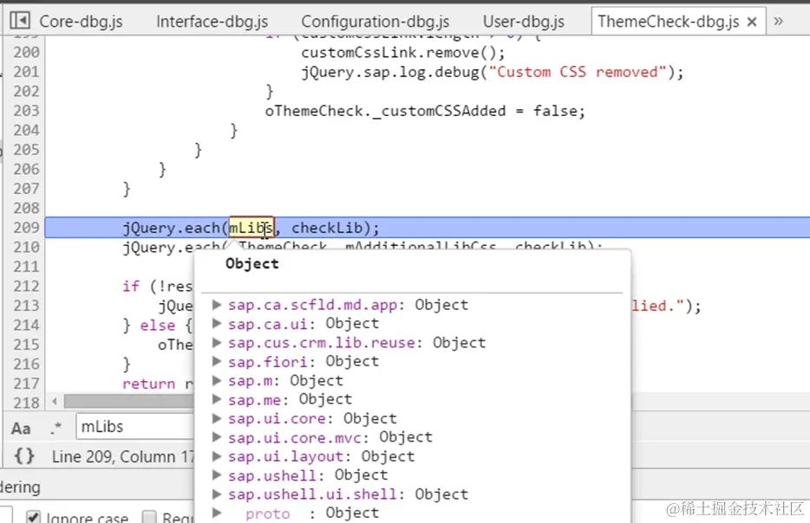810x523 pixels.
Task: Click the Object header in popup
Action: point(252,263)
